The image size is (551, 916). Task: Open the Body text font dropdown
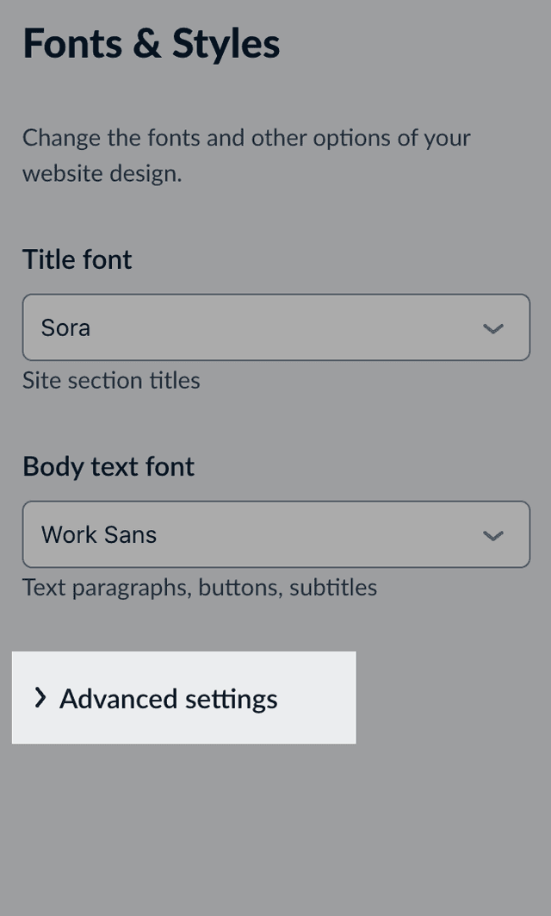275,534
